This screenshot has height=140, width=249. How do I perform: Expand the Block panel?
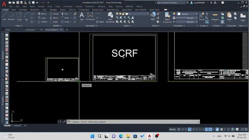[156, 26]
